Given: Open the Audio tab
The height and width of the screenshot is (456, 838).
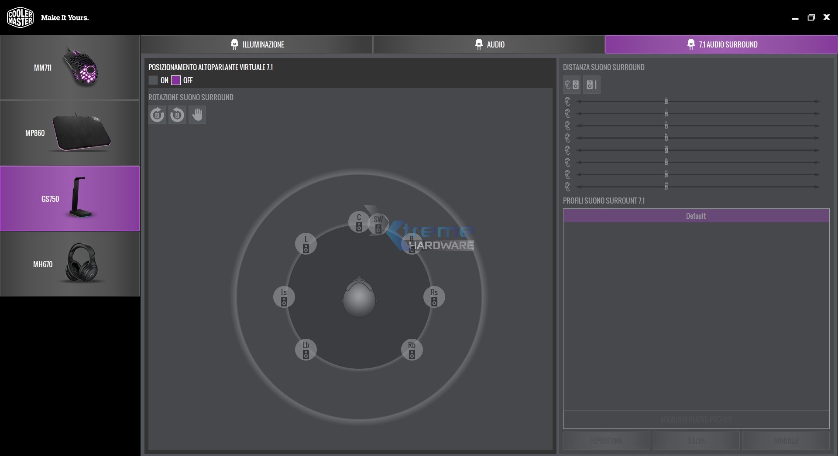Looking at the screenshot, I should click(x=489, y=44).
